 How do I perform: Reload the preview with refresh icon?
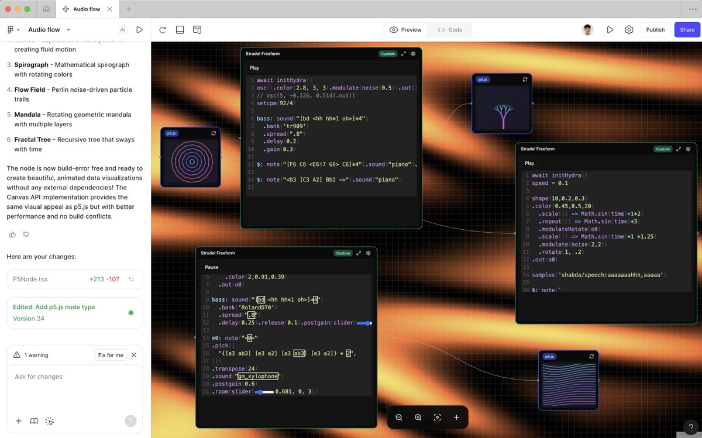point(162,30)
